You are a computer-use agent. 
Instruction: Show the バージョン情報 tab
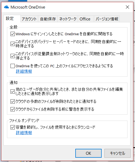(x=107, y=19)
